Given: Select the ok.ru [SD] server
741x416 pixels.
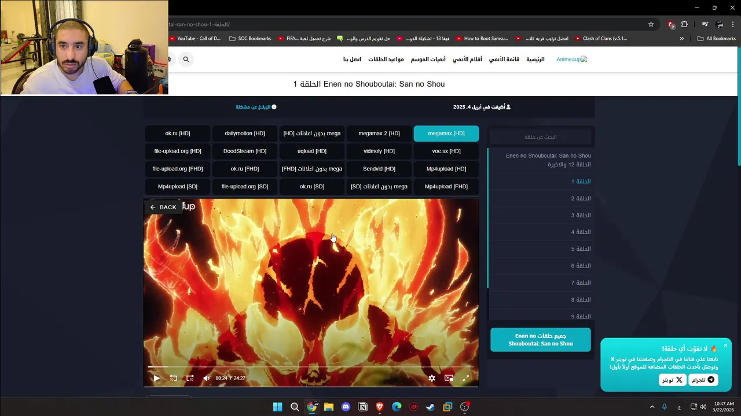Looking at the screenshot, I should [312, 187].
